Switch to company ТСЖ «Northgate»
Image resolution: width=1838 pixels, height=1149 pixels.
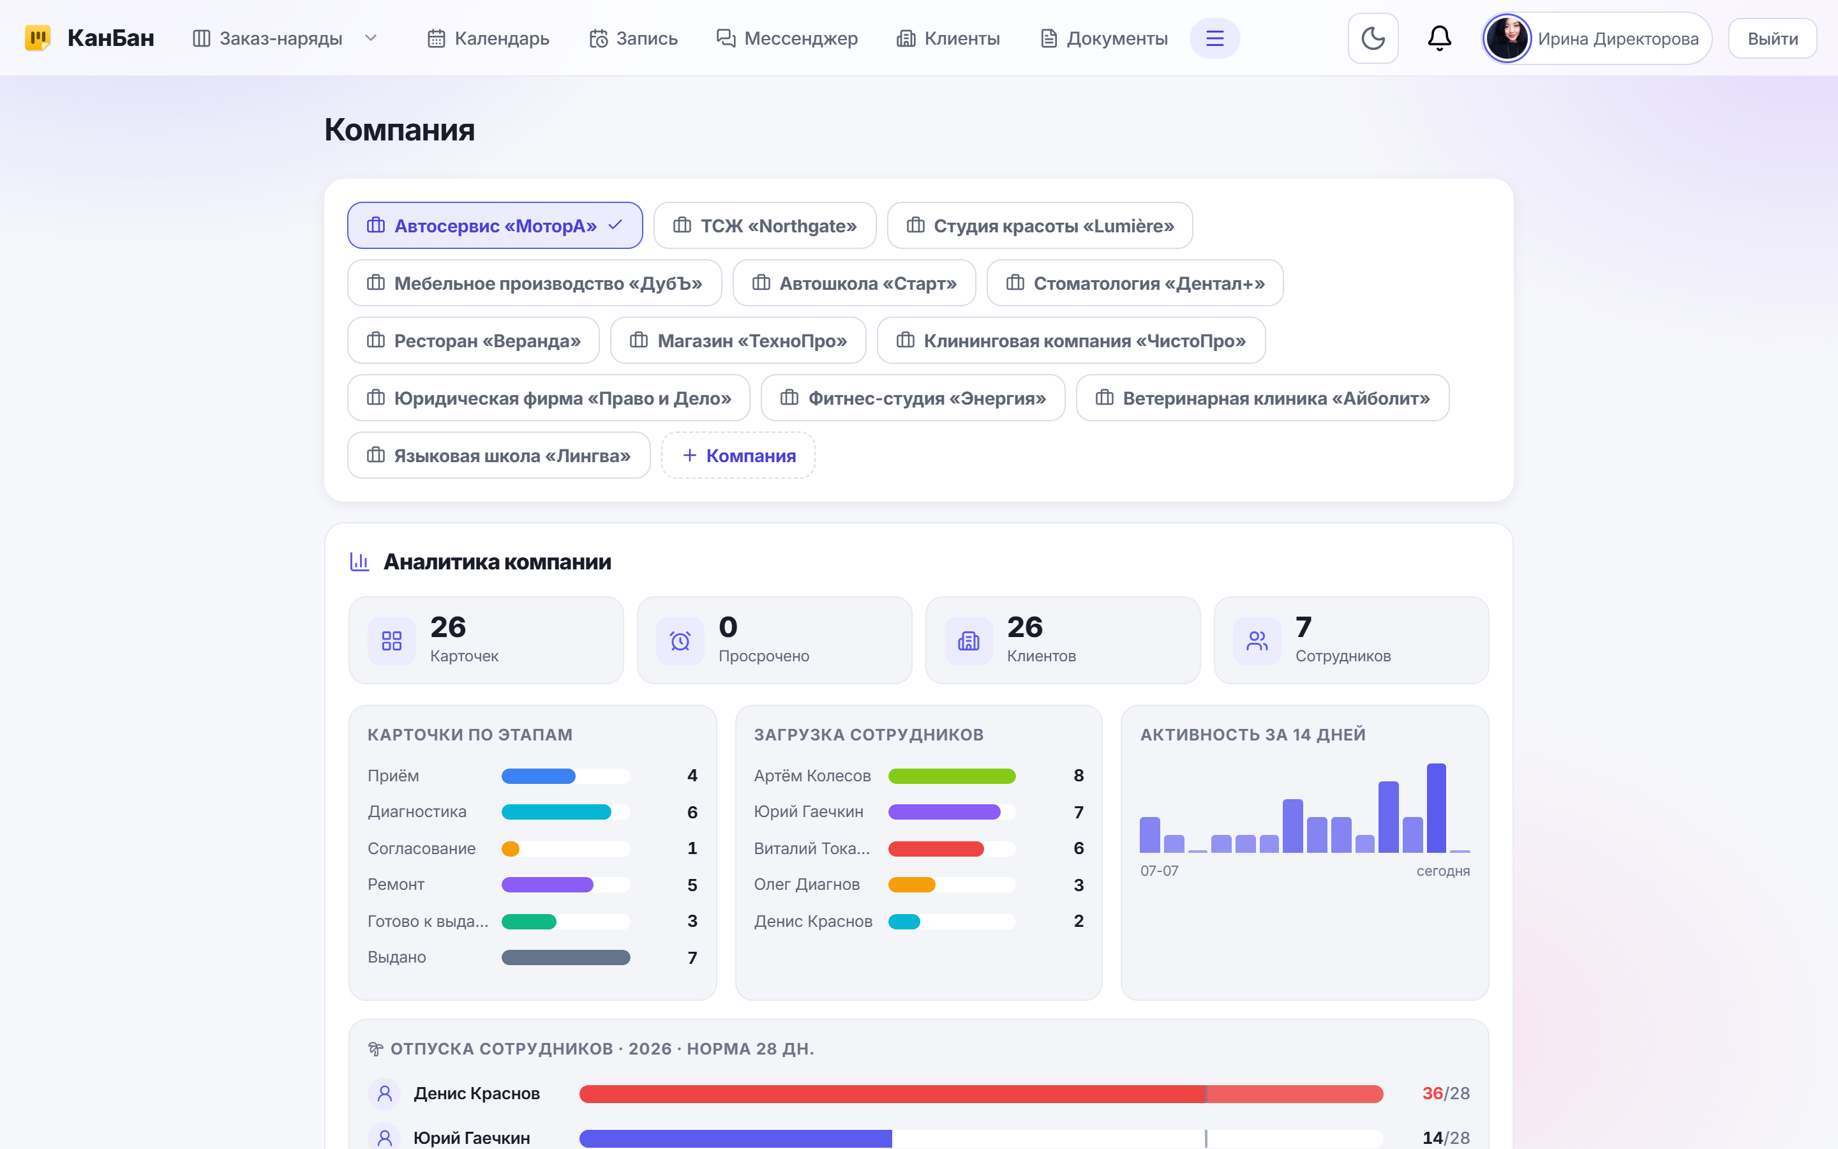pos(765,226)
